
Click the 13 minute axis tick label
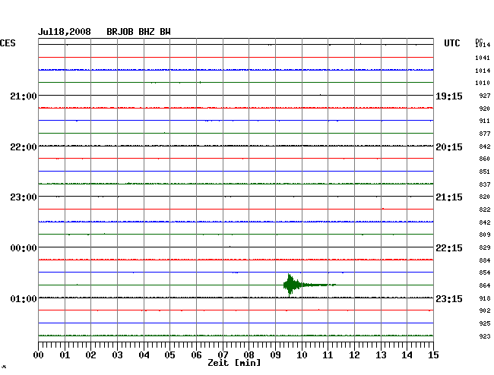point(381,355)
